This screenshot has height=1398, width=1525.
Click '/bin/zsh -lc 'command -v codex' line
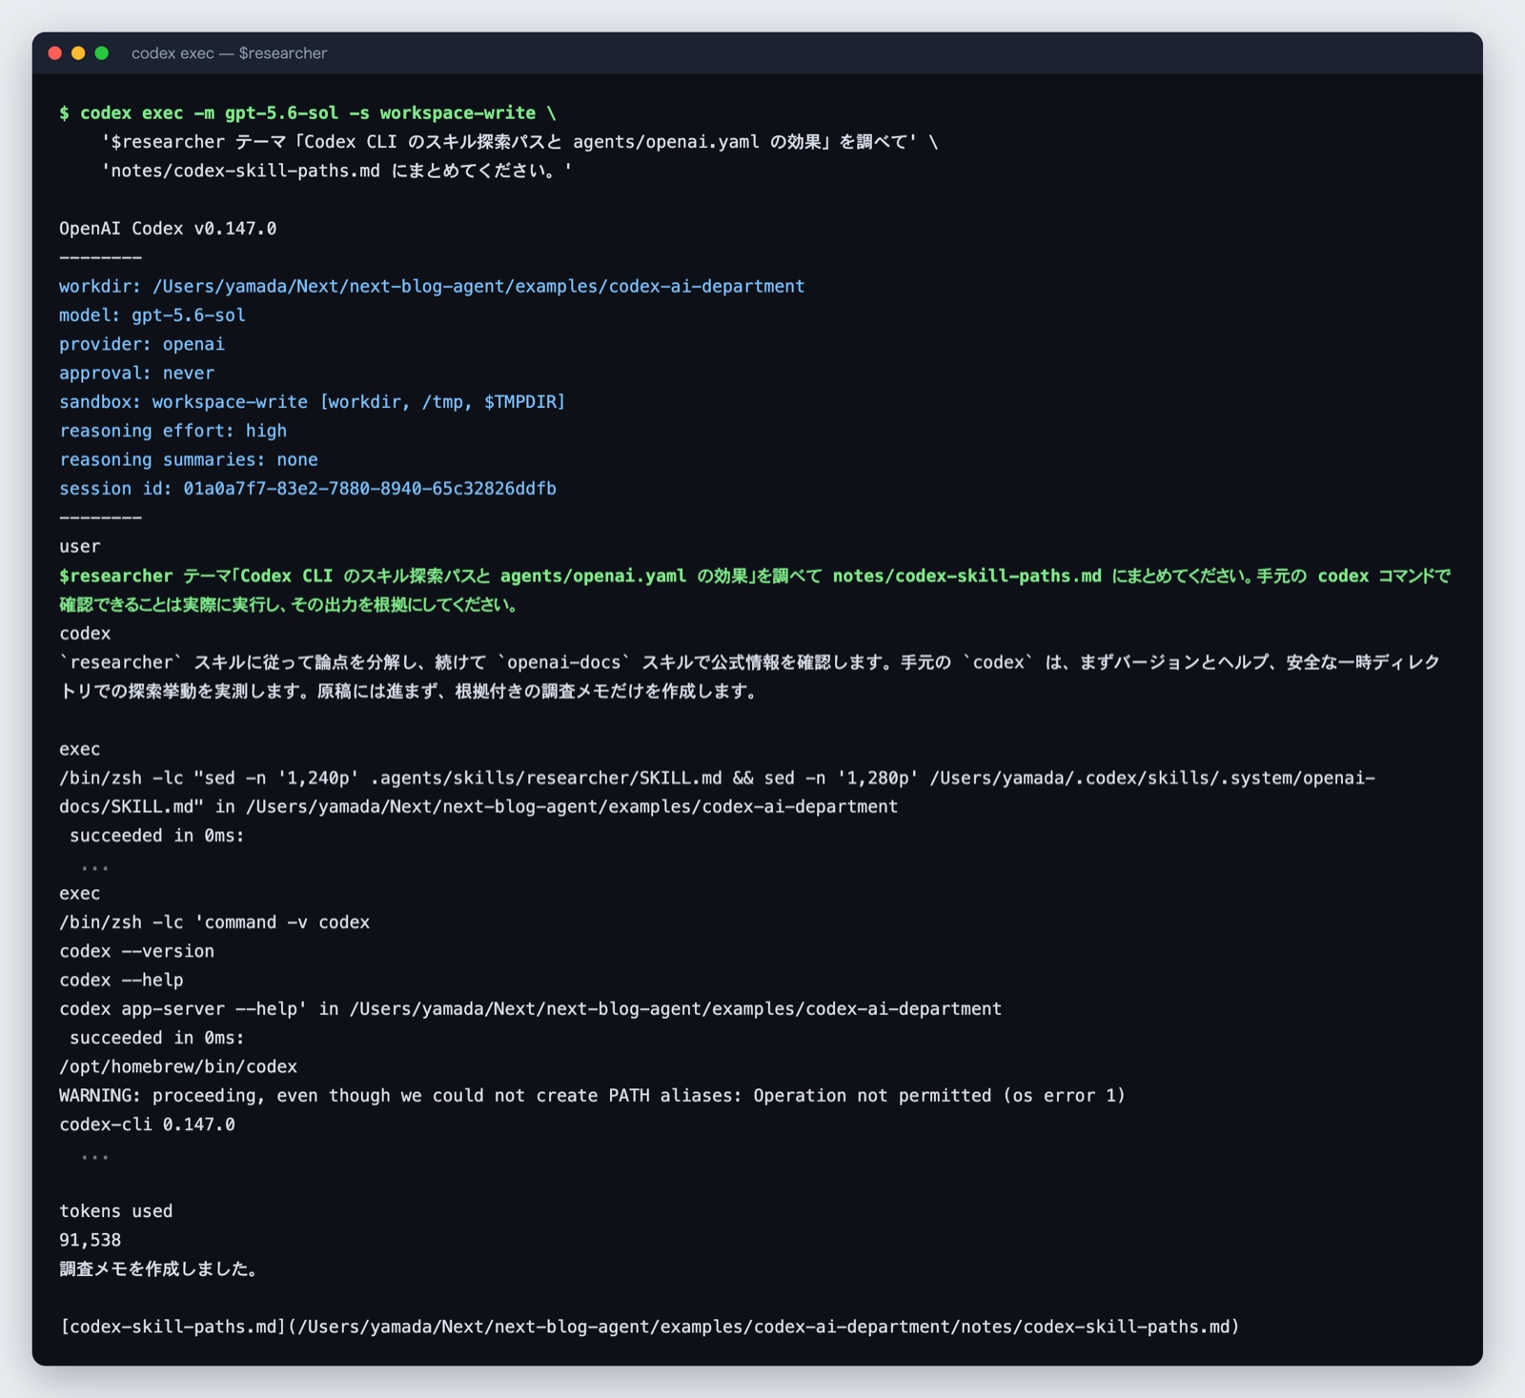pos(214,922)
